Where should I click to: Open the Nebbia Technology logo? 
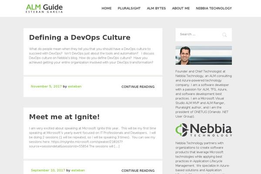pyautogui.click(x=204, y=130)
